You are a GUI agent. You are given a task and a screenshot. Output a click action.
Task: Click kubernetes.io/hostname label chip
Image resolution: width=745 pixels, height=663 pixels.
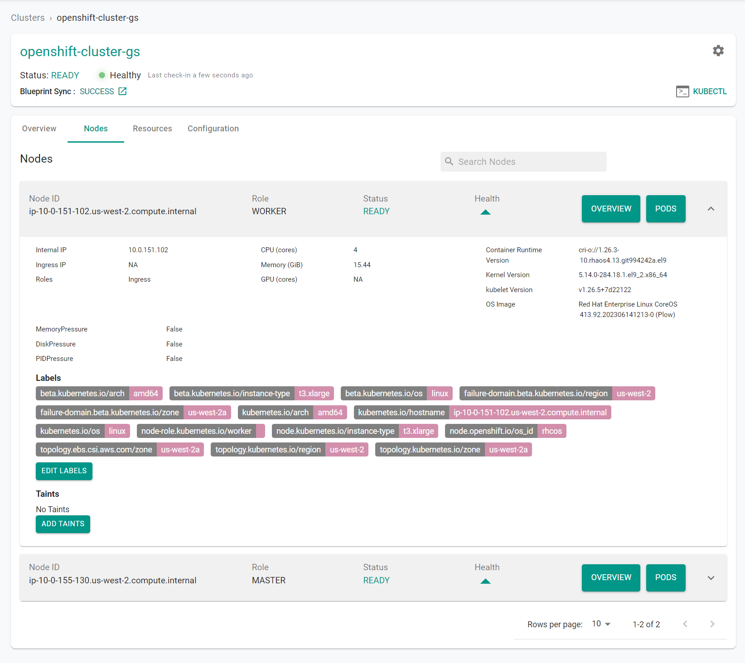(x=482, y=413)
